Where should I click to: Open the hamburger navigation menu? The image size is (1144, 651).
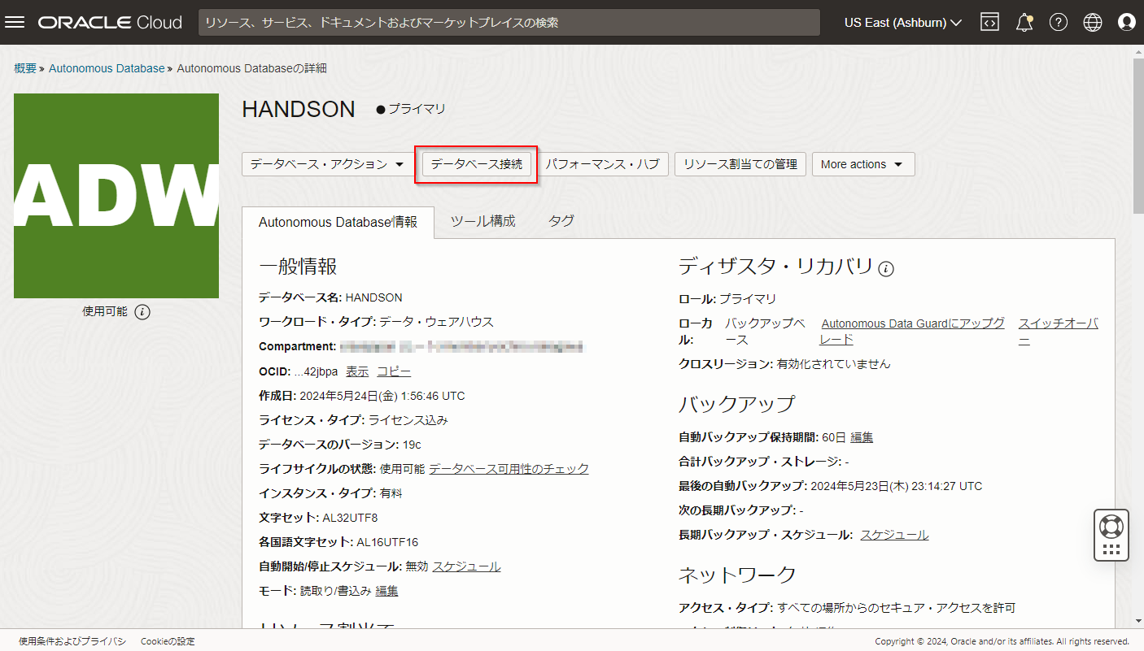(15, 22)
